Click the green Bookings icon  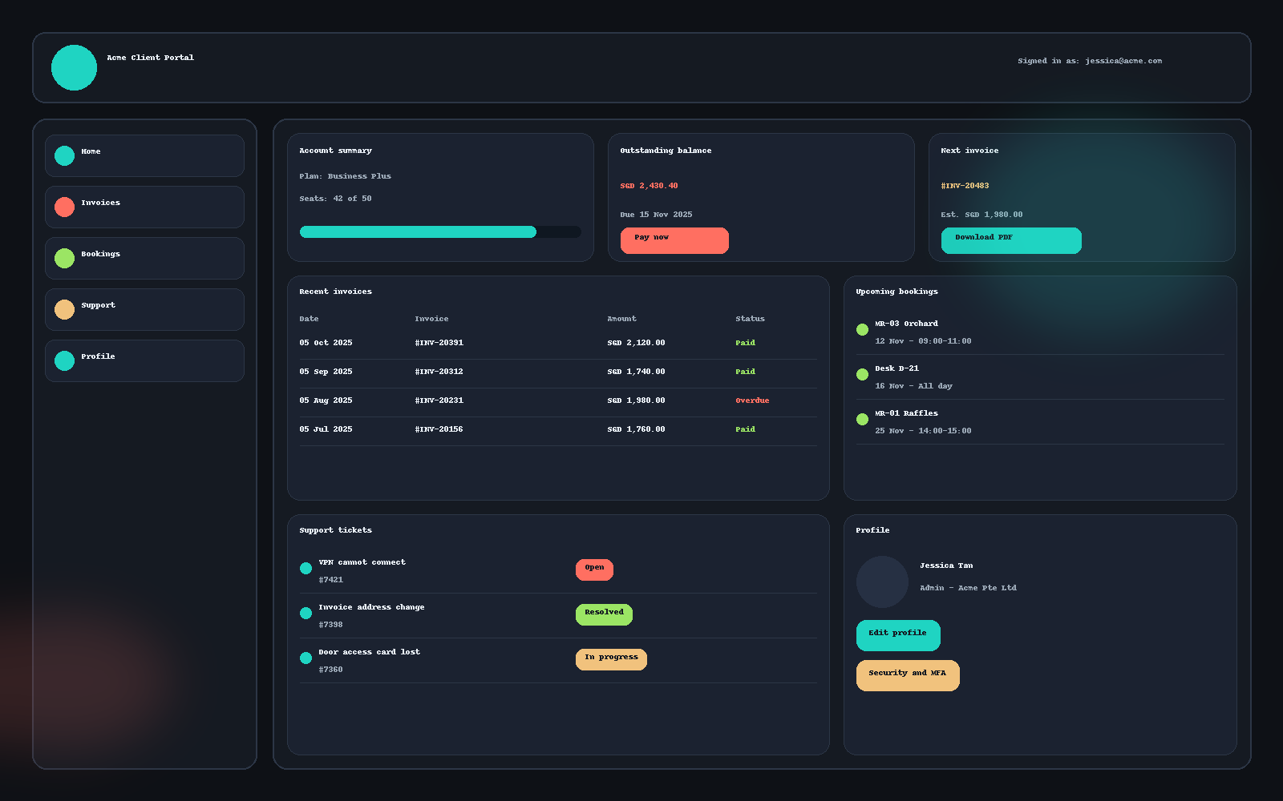pyautogui.click(x=64, y=258)
